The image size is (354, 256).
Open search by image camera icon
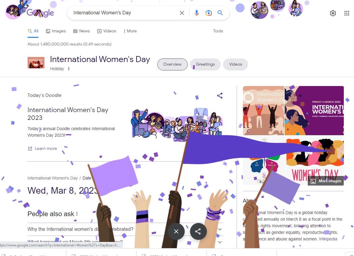click(209, 13)
